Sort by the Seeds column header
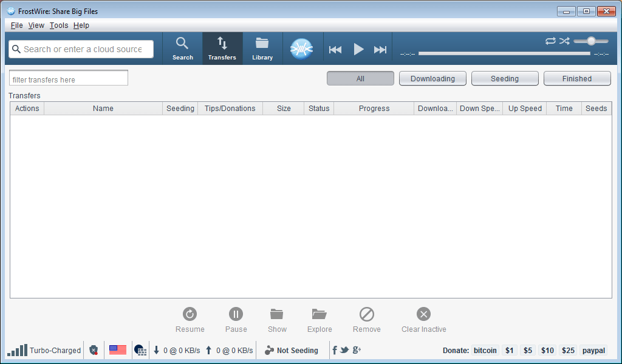 [x=596, y=109]
